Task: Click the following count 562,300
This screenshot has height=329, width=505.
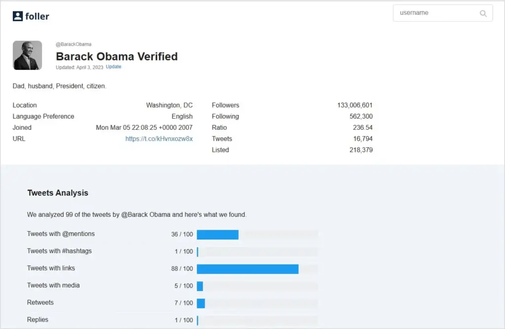Action: tap(361, 117)
